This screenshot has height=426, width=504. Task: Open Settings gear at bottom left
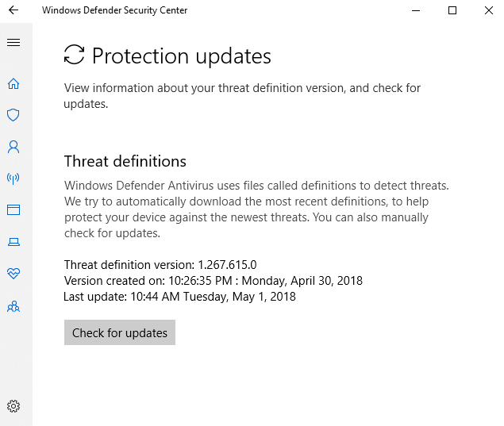pyautogui.click(x=13, y=406)
